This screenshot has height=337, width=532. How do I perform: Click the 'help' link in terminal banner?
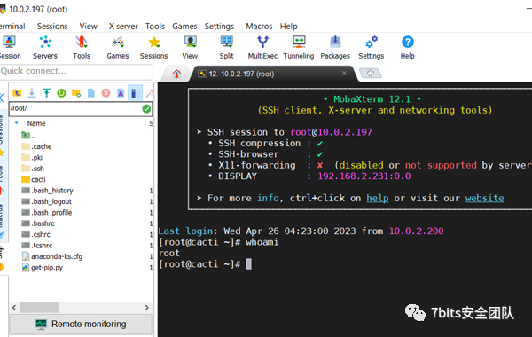click(x=378, y=198)
